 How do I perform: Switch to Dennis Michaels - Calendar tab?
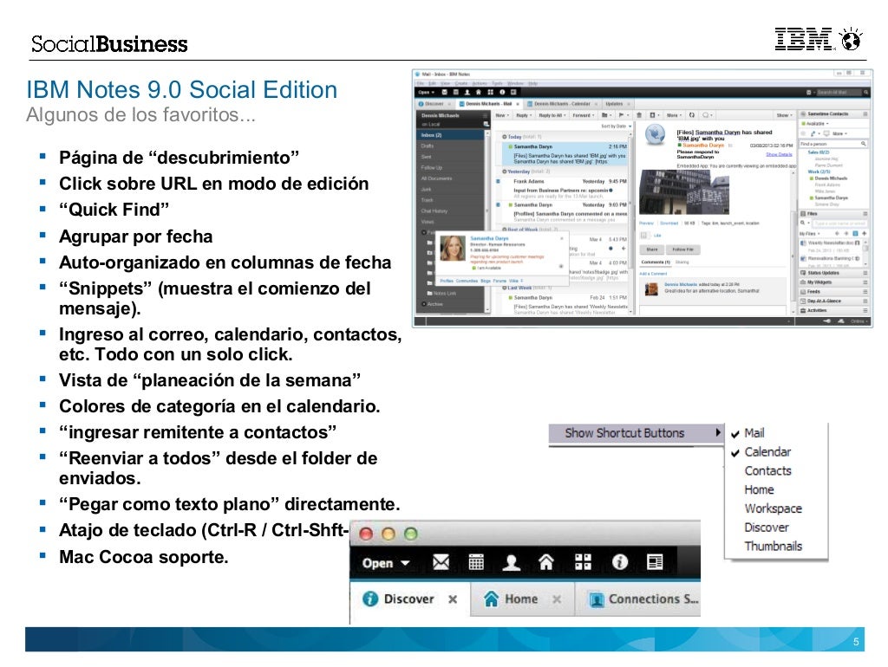coord(562,104)
